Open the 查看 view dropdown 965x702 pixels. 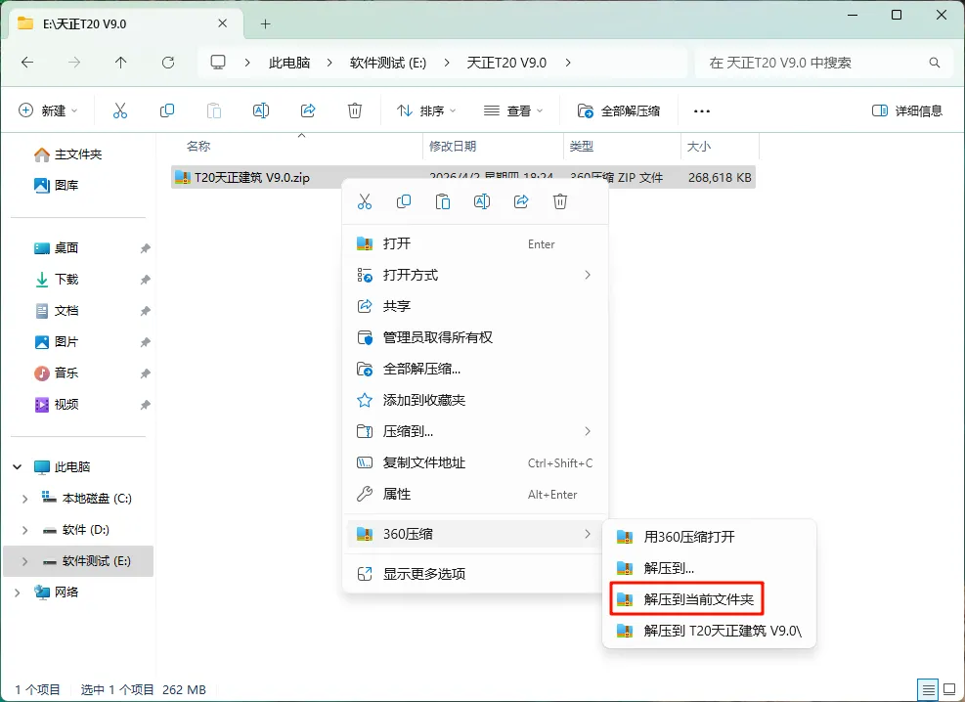coord(514,110)
